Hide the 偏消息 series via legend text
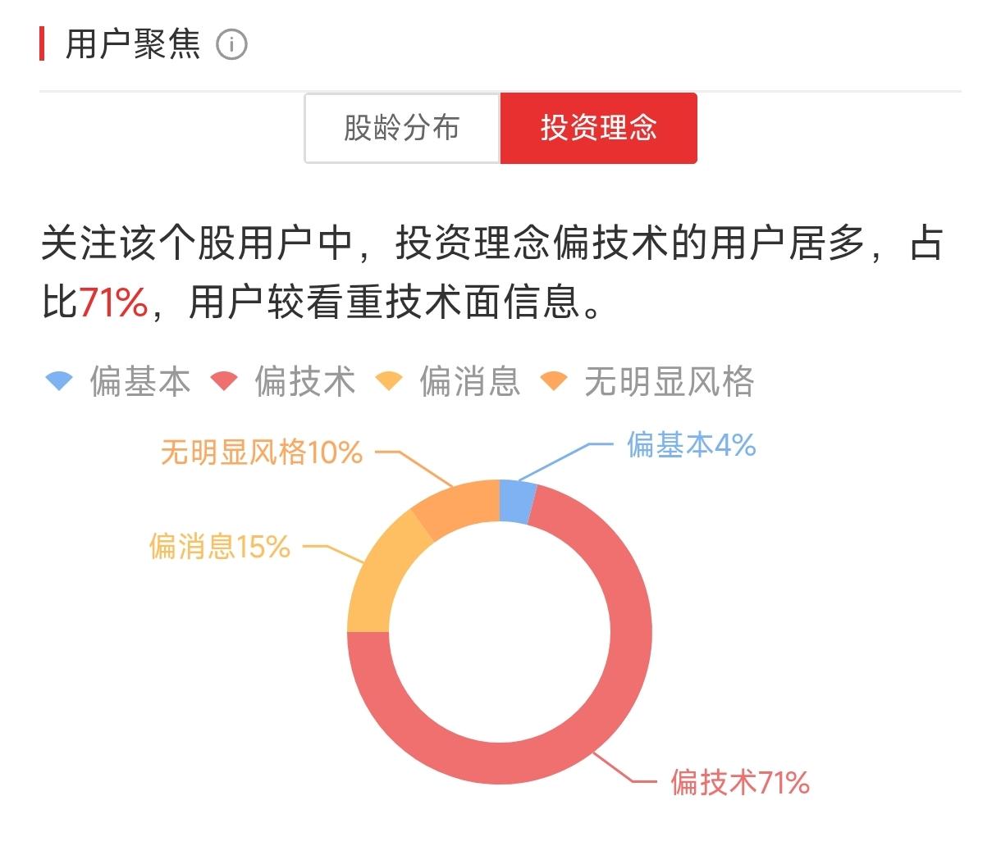The image size is (1001, 864). (x=470, y=381)
